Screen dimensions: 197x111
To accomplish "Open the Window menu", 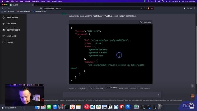I will pyautogui.click(x=54, y=1).
